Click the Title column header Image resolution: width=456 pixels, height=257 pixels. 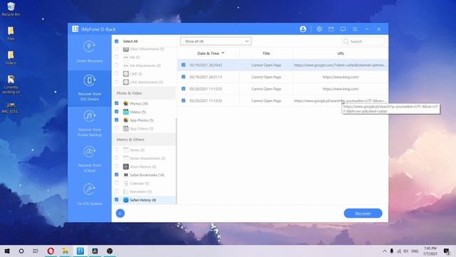coord(266,54)
